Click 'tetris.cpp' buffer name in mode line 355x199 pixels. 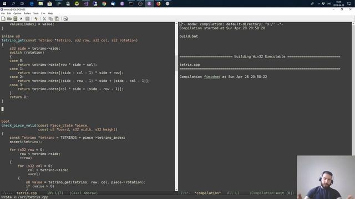point(27,193)
